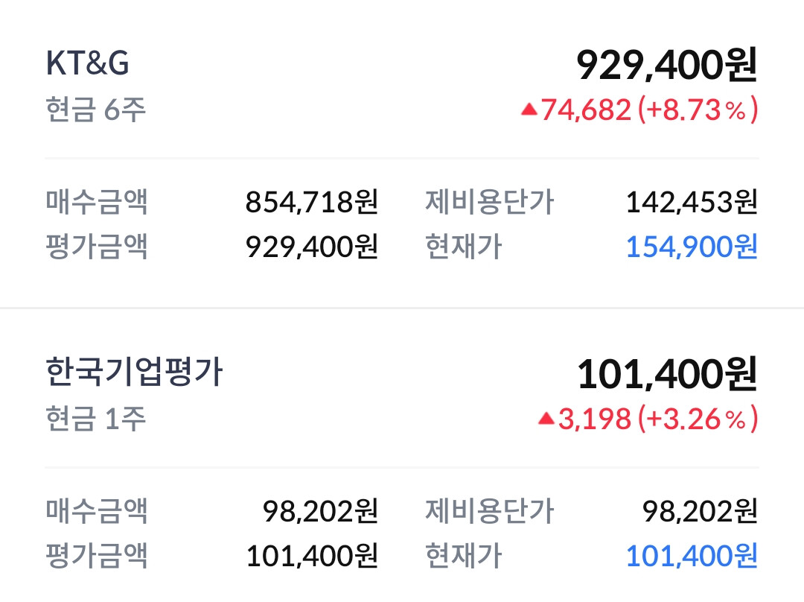Click the 평가금액 label under 한국기업평가

97,555
